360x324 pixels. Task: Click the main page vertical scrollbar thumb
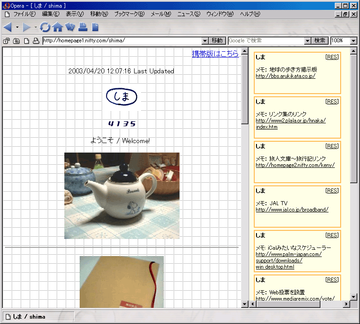coord(245,89)
